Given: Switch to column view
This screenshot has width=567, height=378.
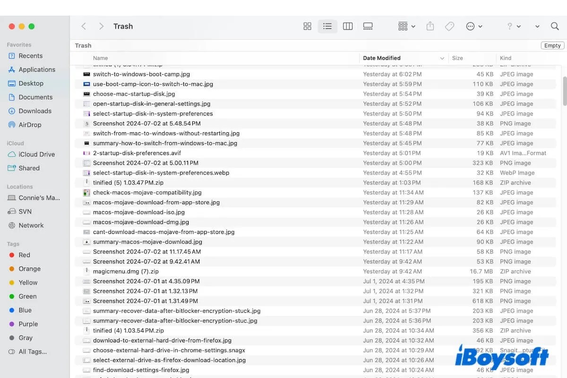Looking at the screenshot, I should [348, 26].
